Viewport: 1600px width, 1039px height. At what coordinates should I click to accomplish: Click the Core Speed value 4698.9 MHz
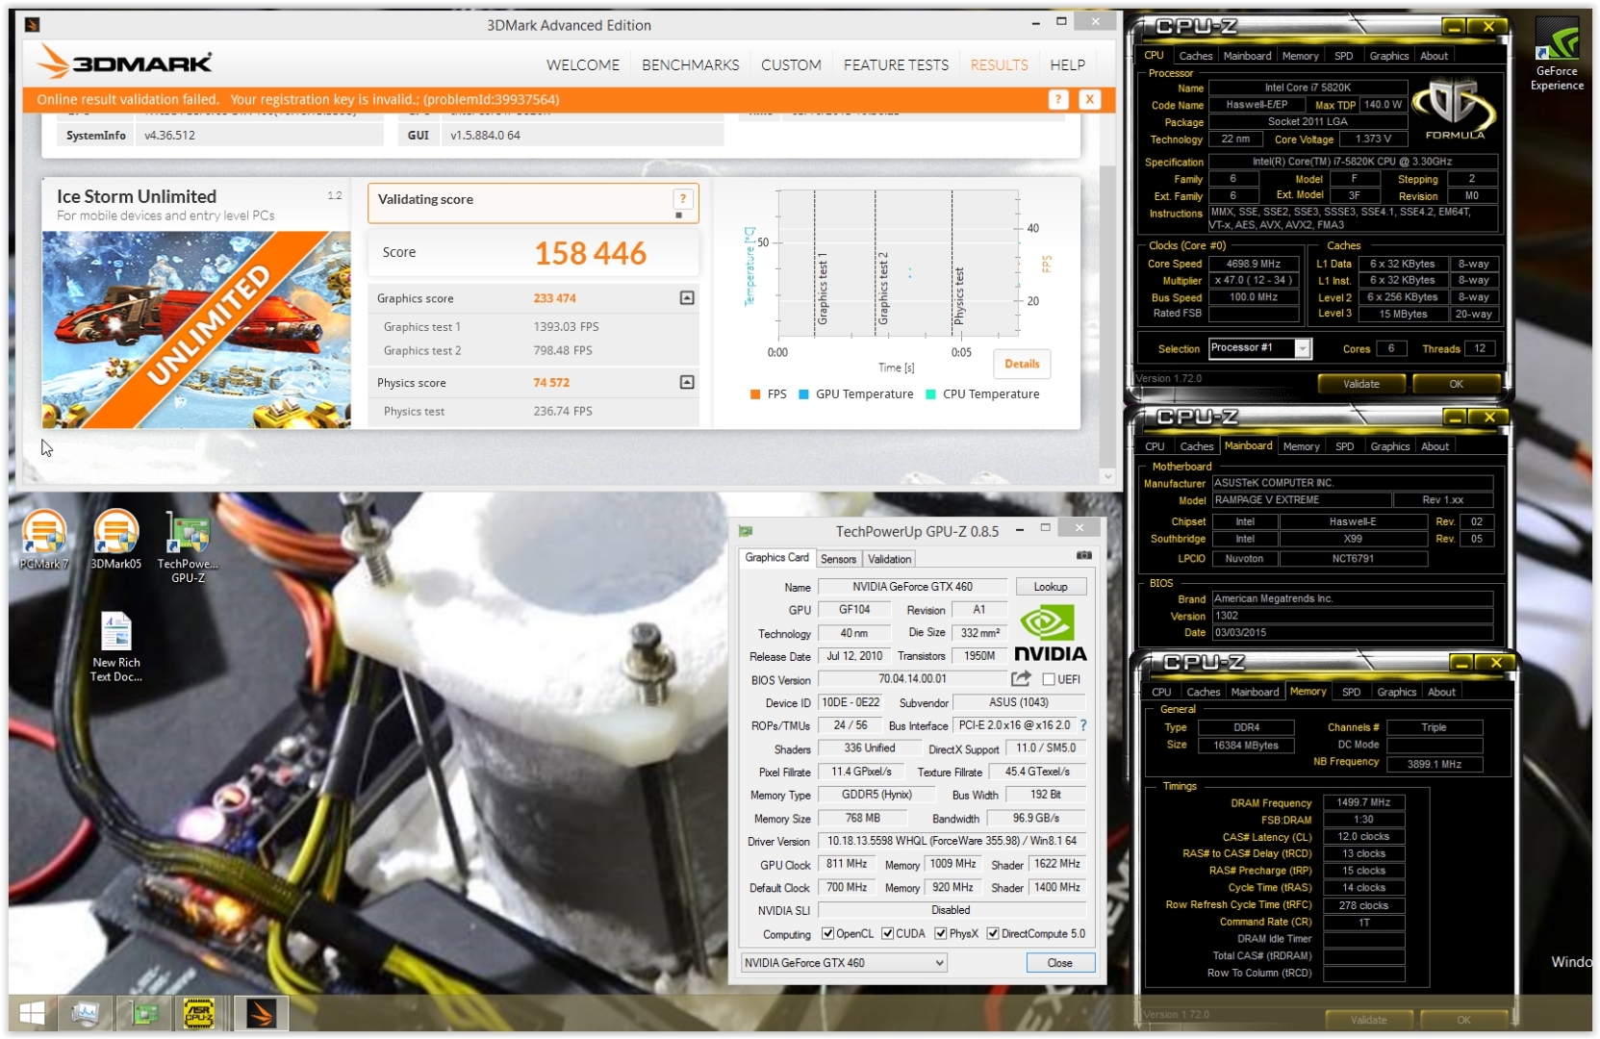(x=1253, y=264)
